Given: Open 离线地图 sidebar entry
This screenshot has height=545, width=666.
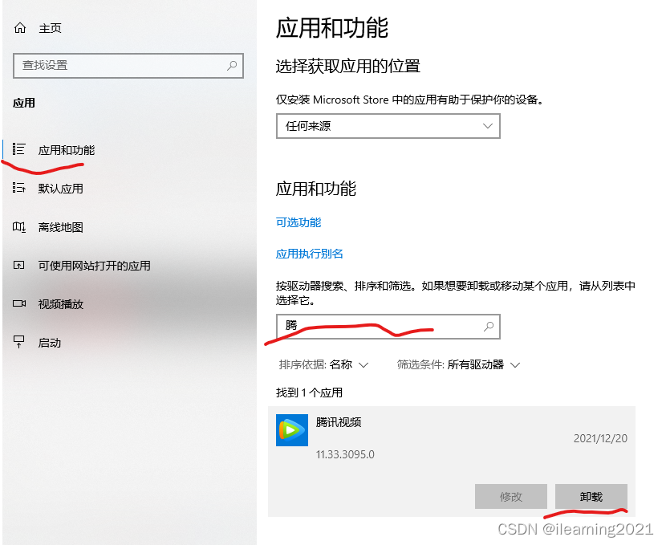Looking at the screenshot, I should 61,227.
